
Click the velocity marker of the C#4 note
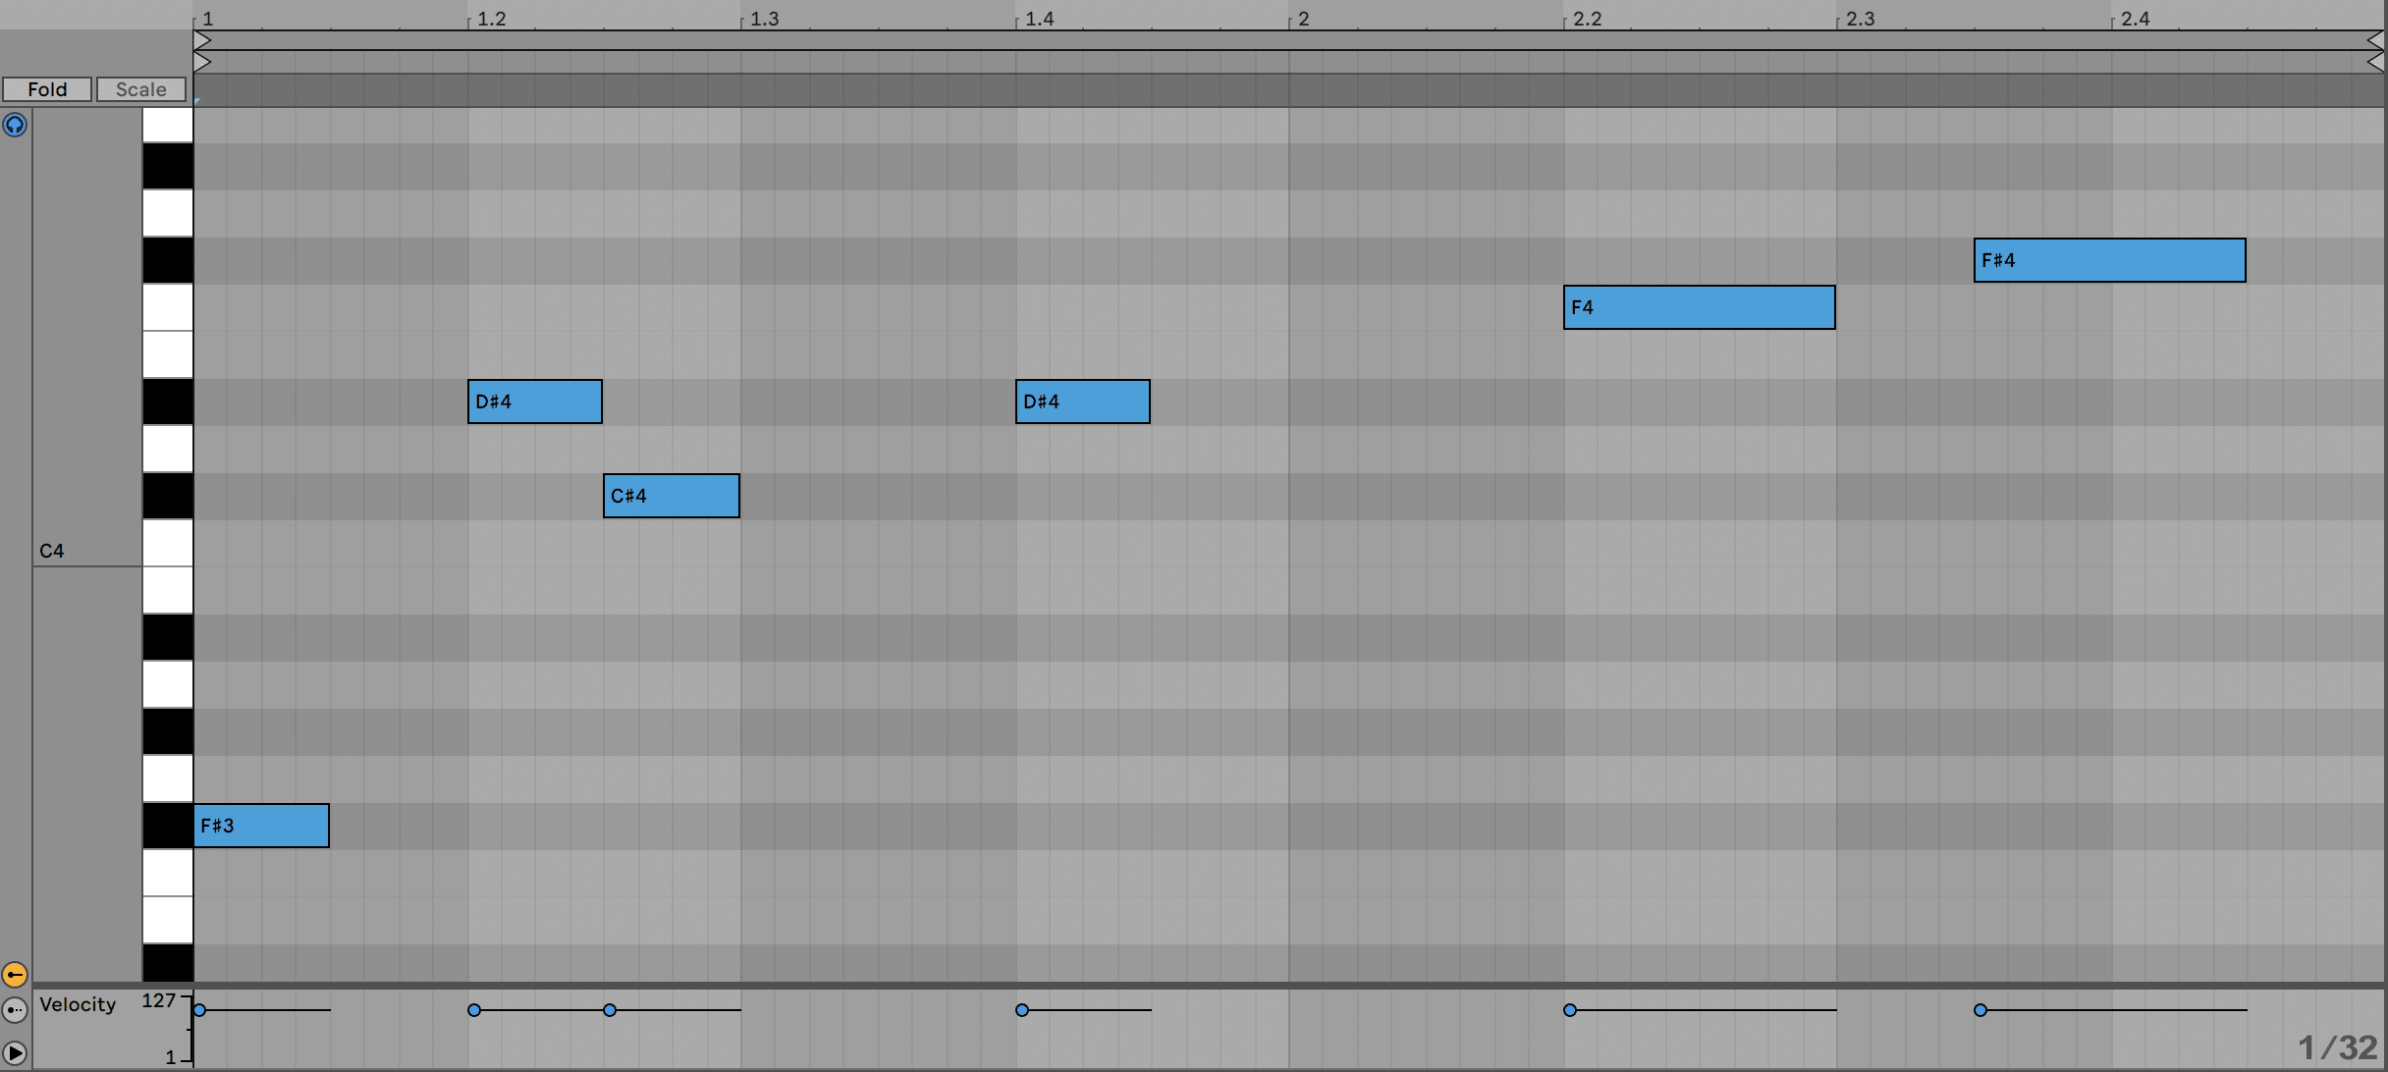[x=610, y=1009]
